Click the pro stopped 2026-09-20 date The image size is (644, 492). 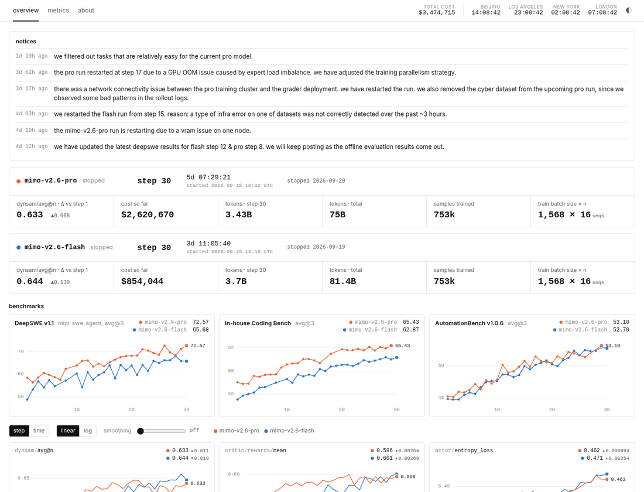click(316, 180)
